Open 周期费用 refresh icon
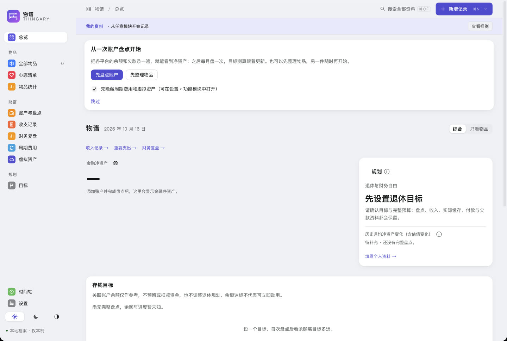507x341 pixels. [x=12, y=148]
